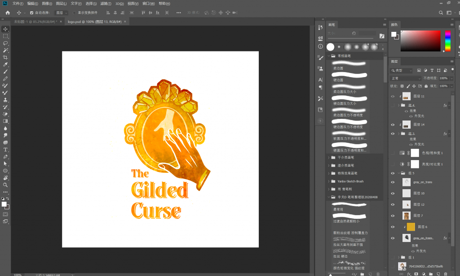Toggle the layer filter on/off switch

coord(452,69)
